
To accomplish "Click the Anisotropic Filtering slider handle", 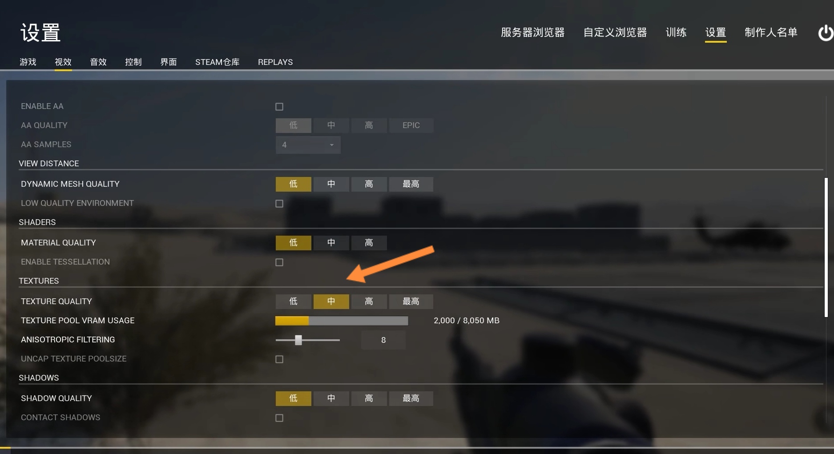I will point(298,340).
